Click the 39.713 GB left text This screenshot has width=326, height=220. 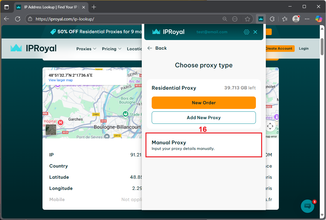[x=240, y=88]
